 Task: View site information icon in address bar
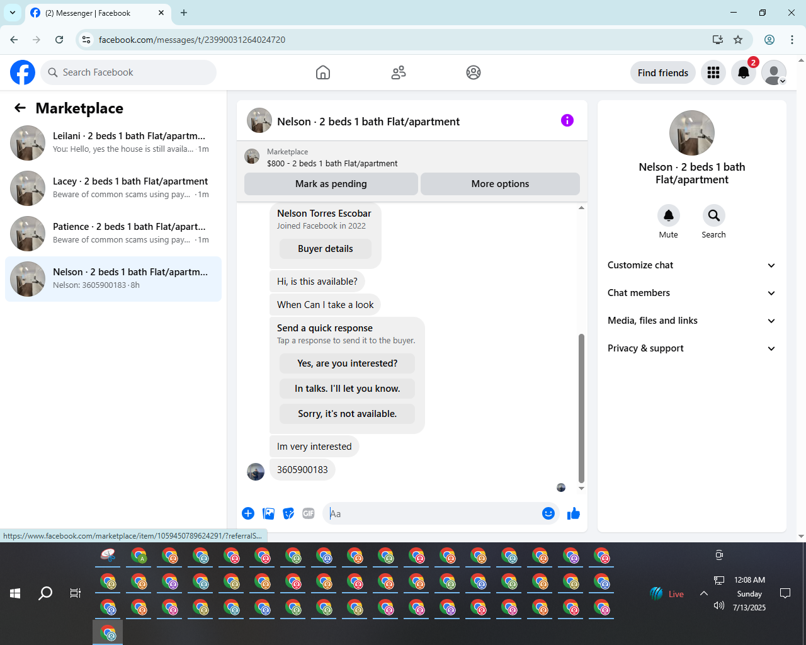(86, 40)
